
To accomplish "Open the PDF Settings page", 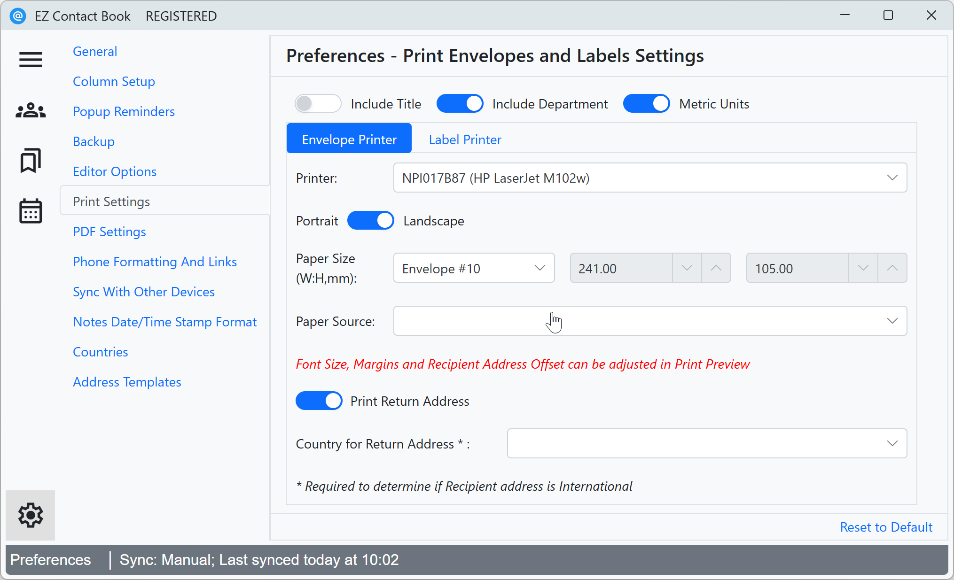I will [x=109, y=232].
